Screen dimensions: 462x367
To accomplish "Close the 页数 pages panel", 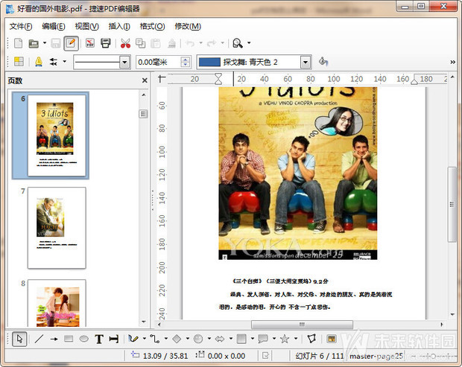I will pyautogui.click(x=145, y=80).
